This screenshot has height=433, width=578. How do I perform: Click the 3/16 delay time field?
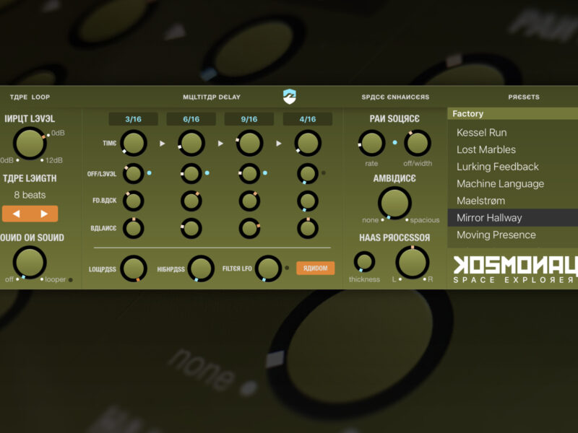click(133, 119)
